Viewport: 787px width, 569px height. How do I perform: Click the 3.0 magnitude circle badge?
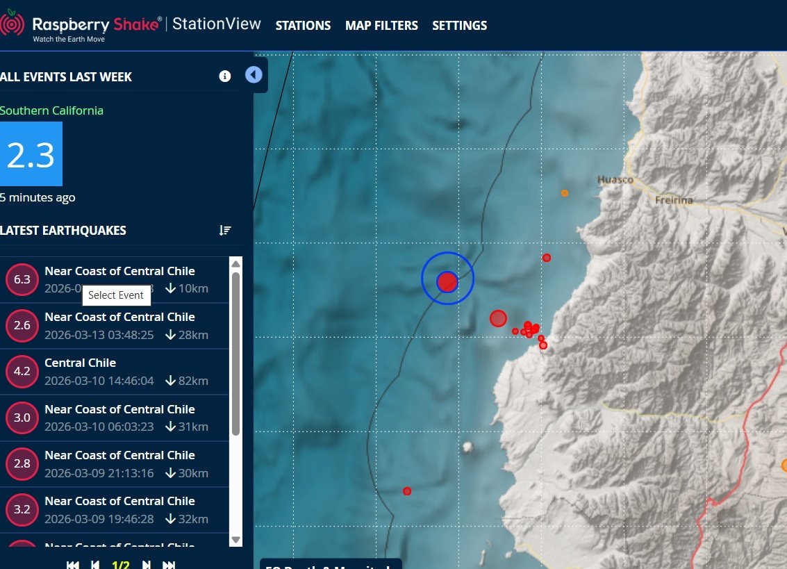click(x=22, y=418)
